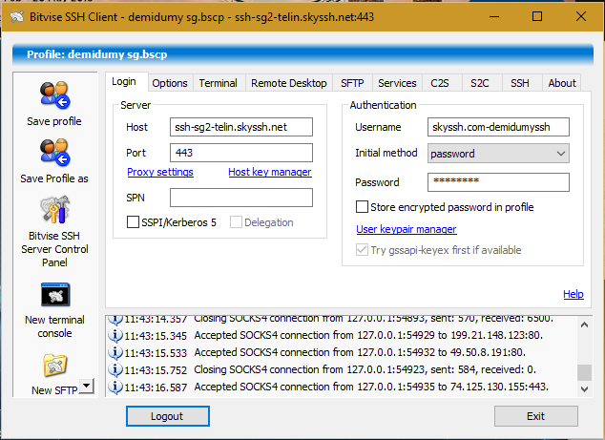Click the Host input field
The width and height of the screenshot is (605, 440).
[x=241, y=127]
